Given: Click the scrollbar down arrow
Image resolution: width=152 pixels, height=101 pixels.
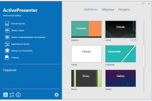Looking at the screenshot, I should [x=144, y=91].
